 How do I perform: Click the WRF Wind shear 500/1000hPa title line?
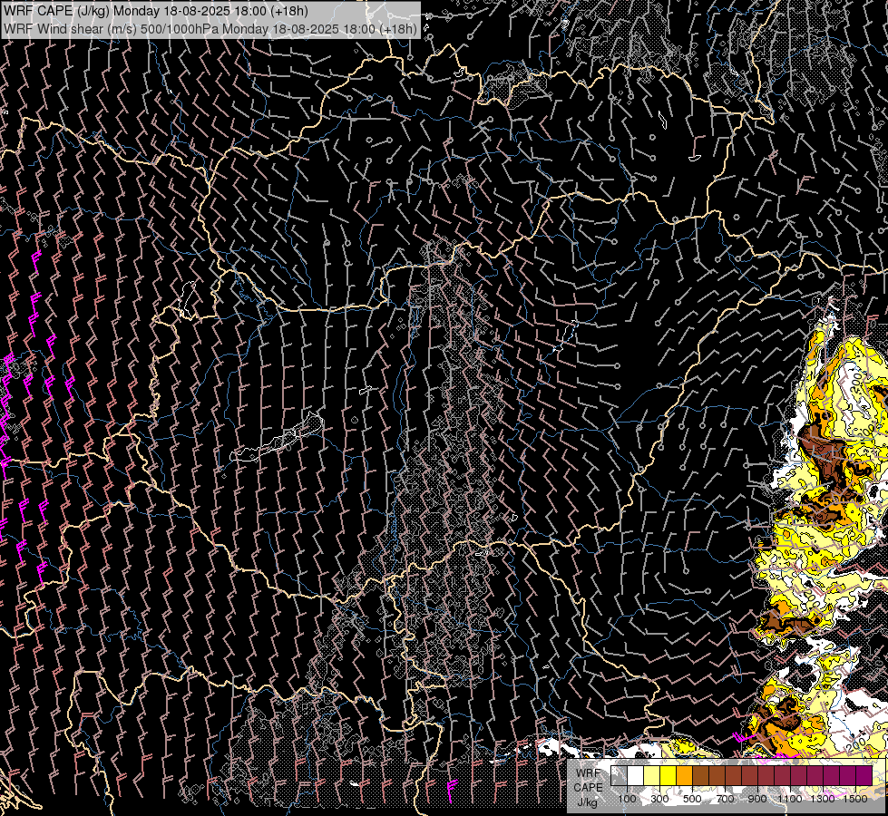(210, 28)
